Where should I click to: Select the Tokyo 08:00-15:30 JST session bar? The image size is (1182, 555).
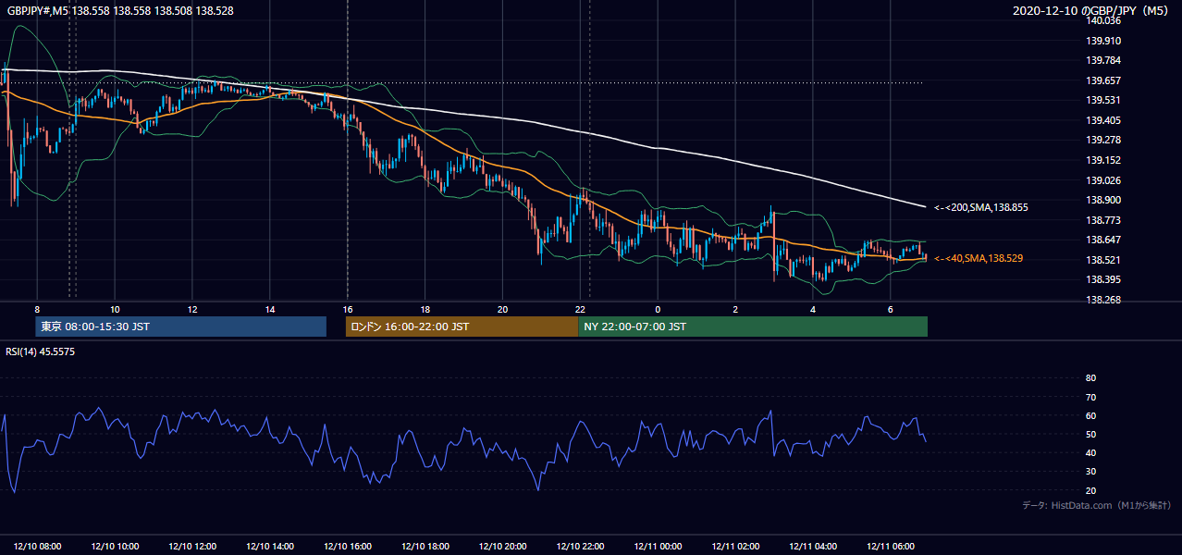coord(180,327)
